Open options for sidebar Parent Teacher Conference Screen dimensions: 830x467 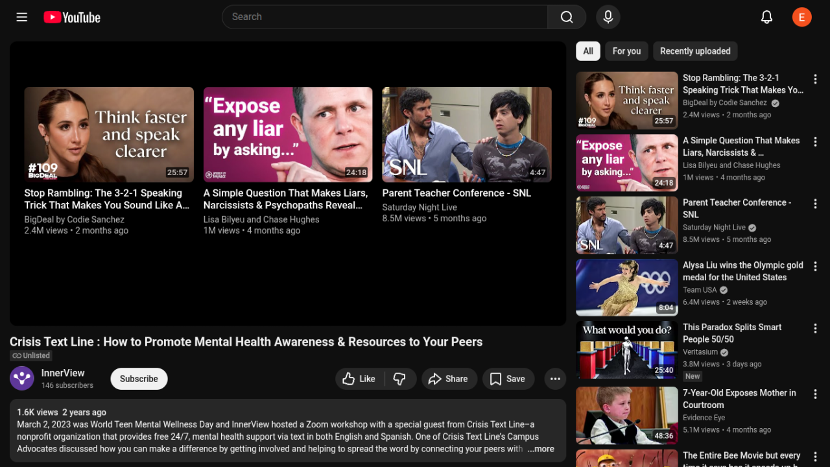[x=816, y=204]
